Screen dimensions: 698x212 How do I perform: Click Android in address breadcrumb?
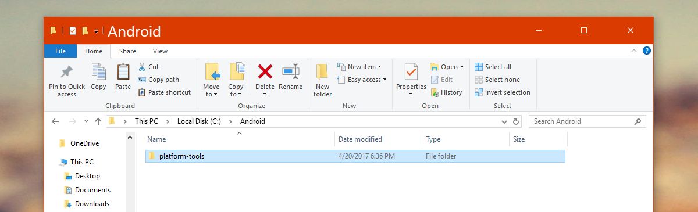(252, 121)
